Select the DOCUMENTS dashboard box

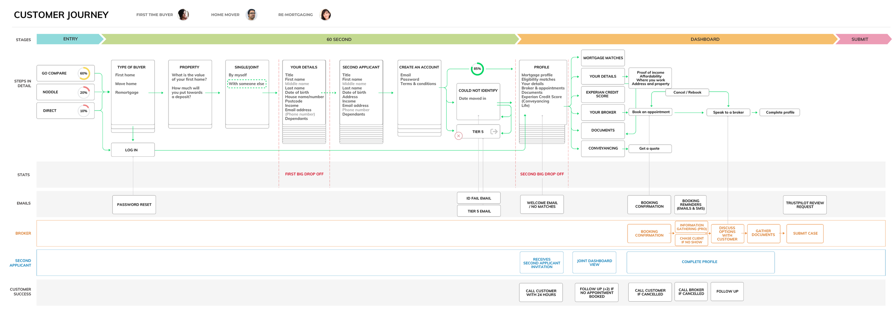click(x=603, y=131)
